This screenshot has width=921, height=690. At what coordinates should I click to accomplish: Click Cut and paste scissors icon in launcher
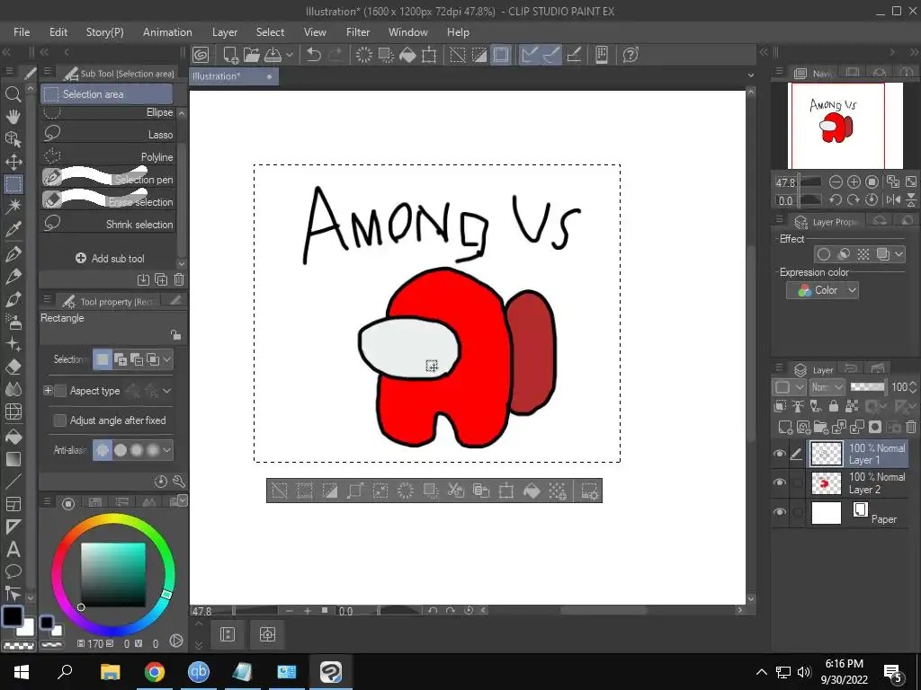click(x=455, y=491)
